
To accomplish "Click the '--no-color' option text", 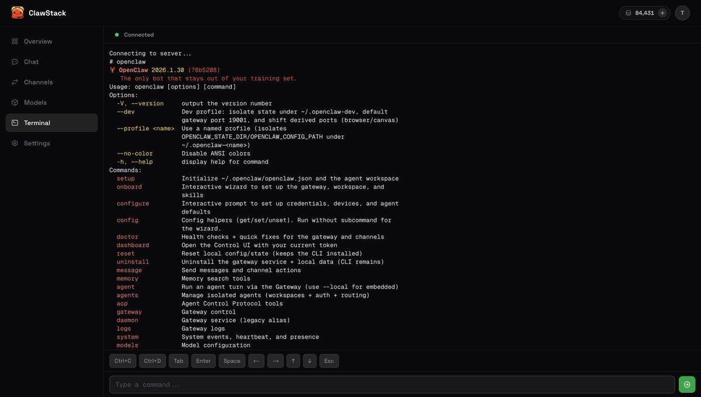I will 134,154.
